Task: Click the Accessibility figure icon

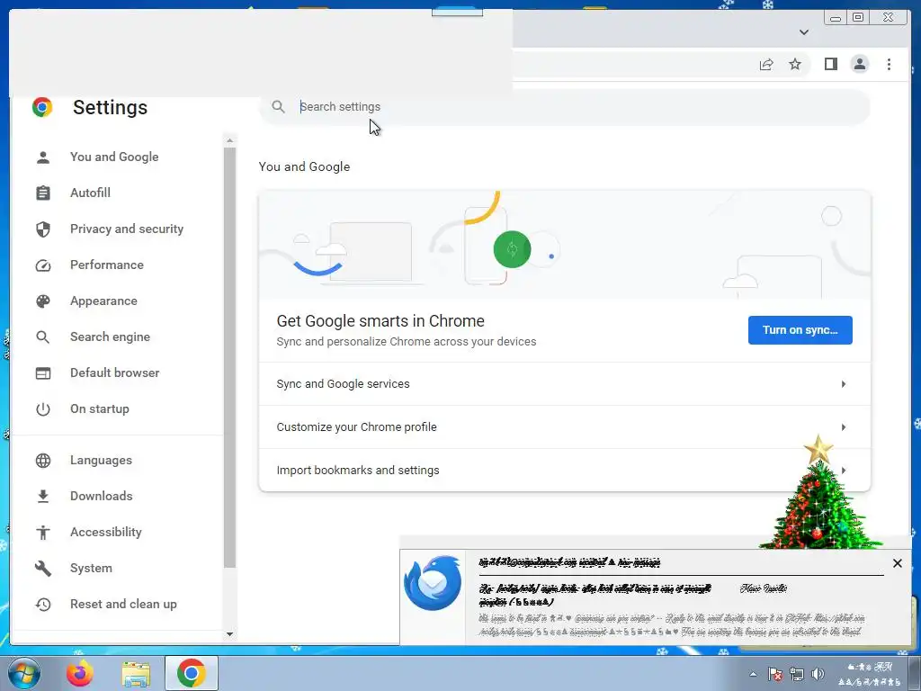Action: point(43,533)
